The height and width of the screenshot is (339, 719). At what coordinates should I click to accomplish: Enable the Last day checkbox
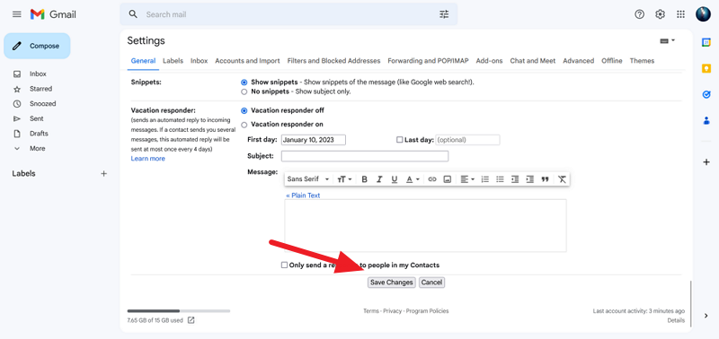(399, 140)
